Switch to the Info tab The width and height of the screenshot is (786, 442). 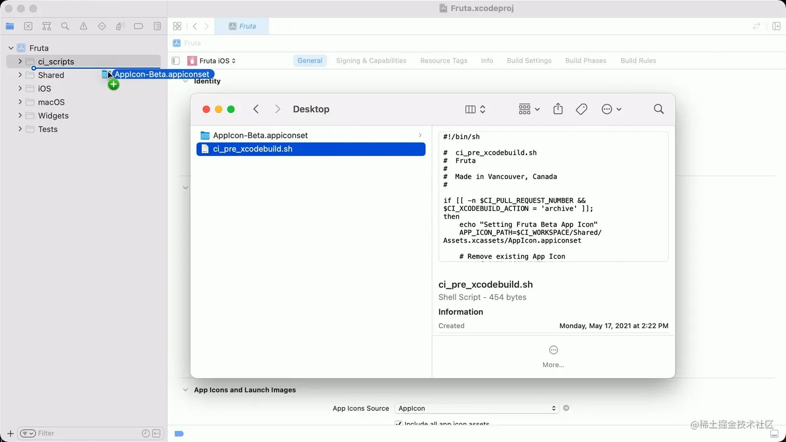(x=487, y=61)
